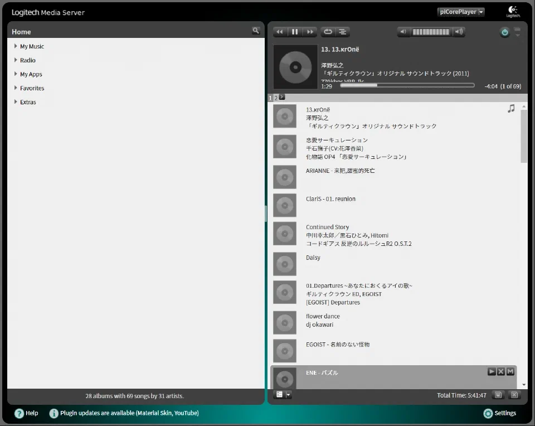The image size is (535, 426).
Task: Go to playlist page 2
Action: (x=276, y=98)
